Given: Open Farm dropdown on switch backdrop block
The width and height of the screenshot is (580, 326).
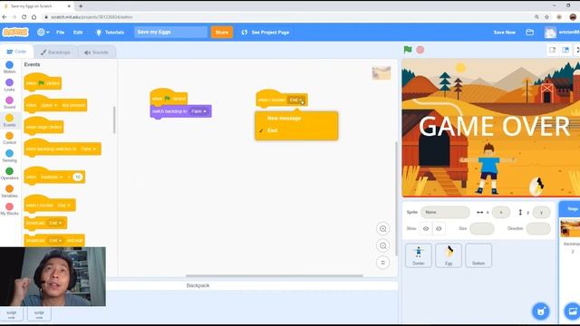Looking at the screenshot, I should [199, 111].
